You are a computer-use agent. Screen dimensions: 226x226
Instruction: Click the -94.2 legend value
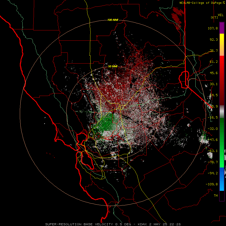pos(213,173)
